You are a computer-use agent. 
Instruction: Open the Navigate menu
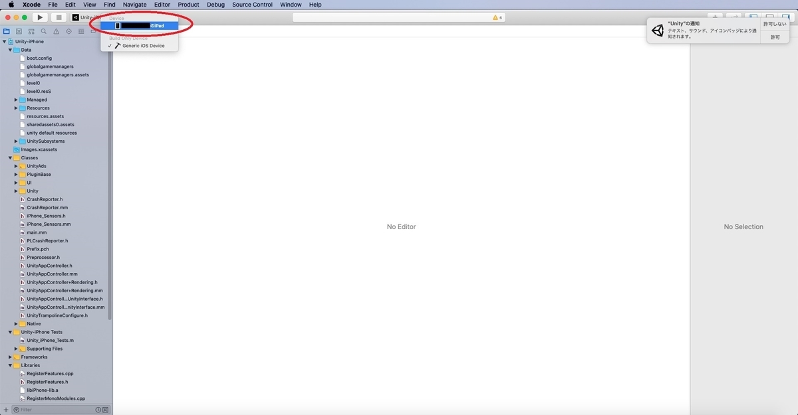click(x=135, y=5)
